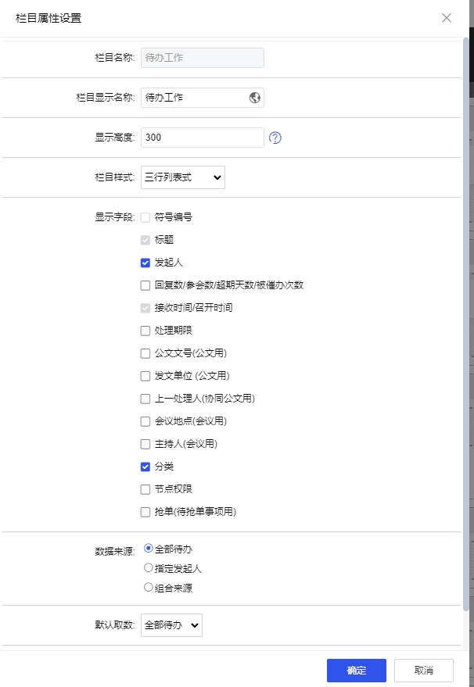Tick the 公文文号(公文用) checkbox
474x687 pixels.
[x=145, y=353]
